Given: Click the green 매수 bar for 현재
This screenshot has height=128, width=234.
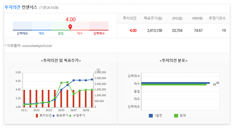Looking at the screenshot, I should (x=174, y=85).
